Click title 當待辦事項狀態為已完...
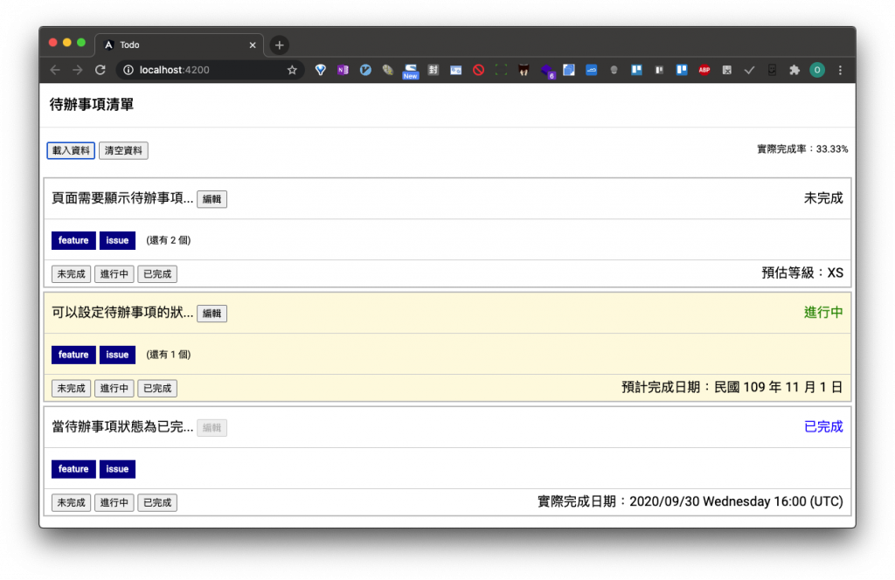 click(122, 426)
